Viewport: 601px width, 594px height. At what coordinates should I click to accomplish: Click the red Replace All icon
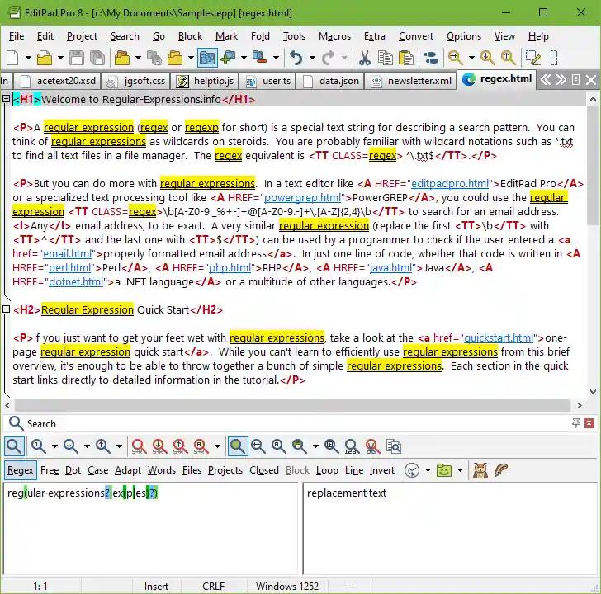201,446
